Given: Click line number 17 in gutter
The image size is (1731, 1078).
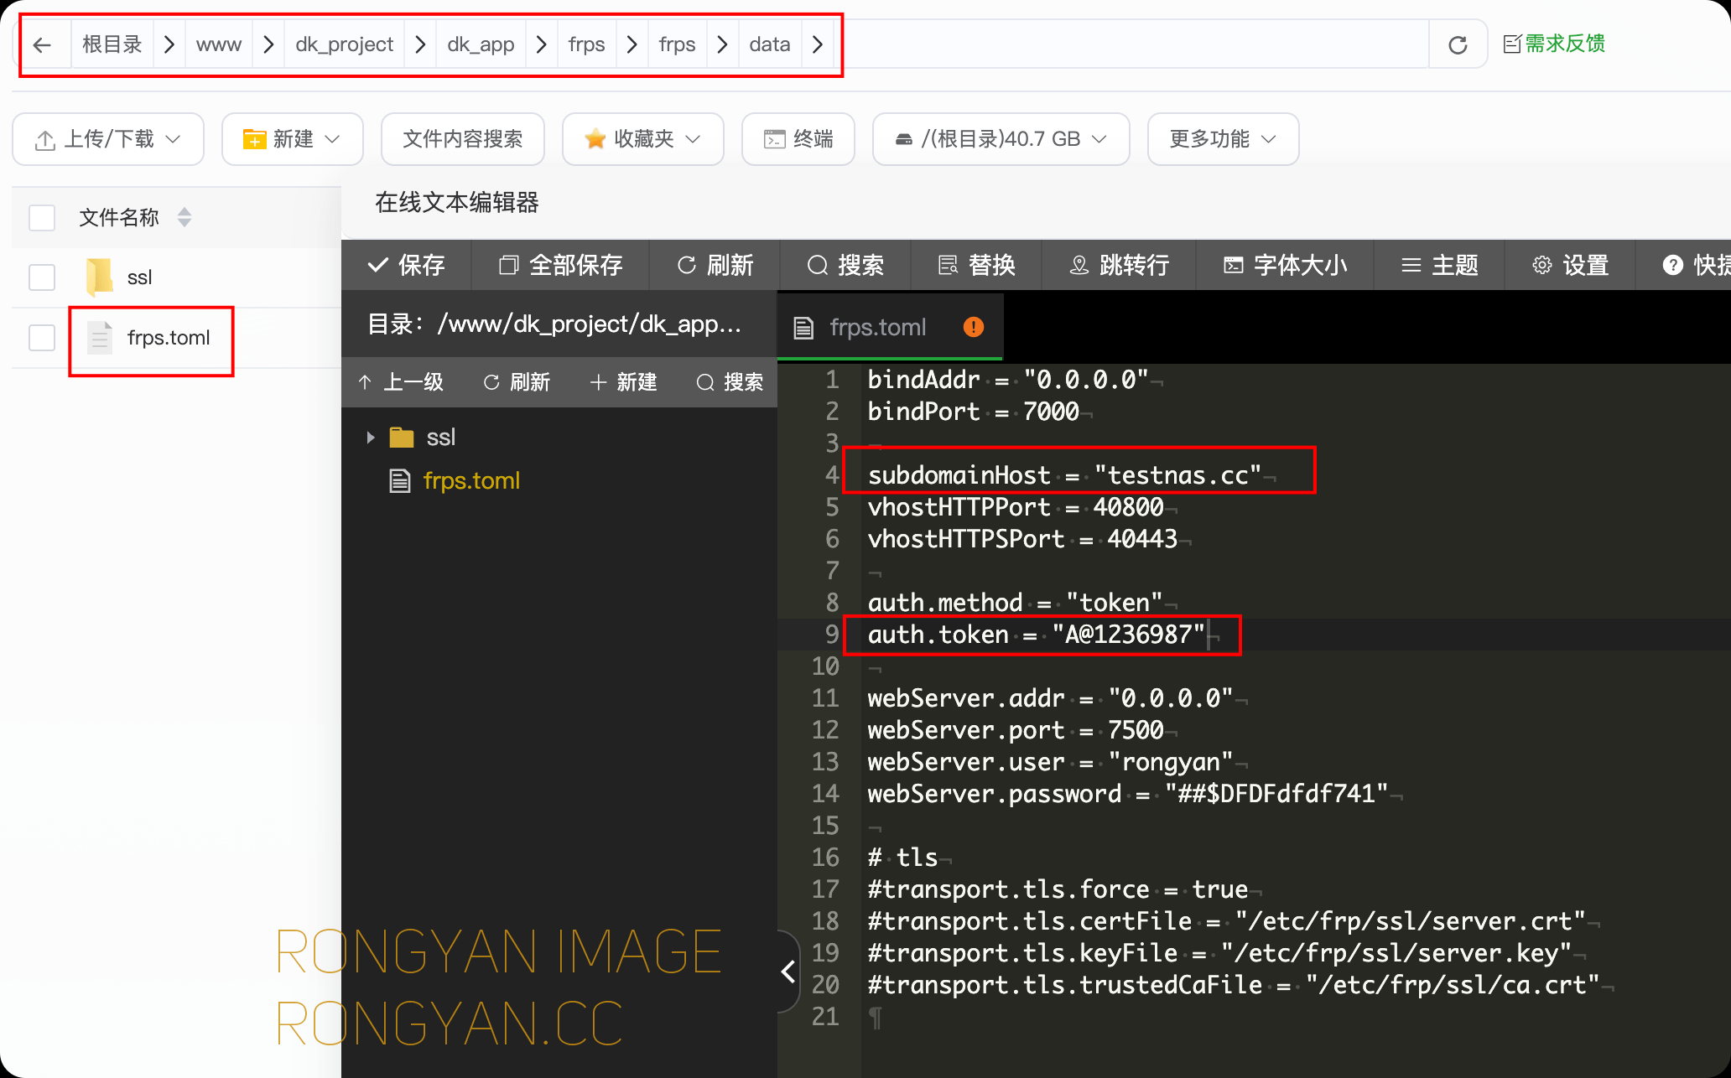Looking at the screenshot, I should (x=825, y=889).
